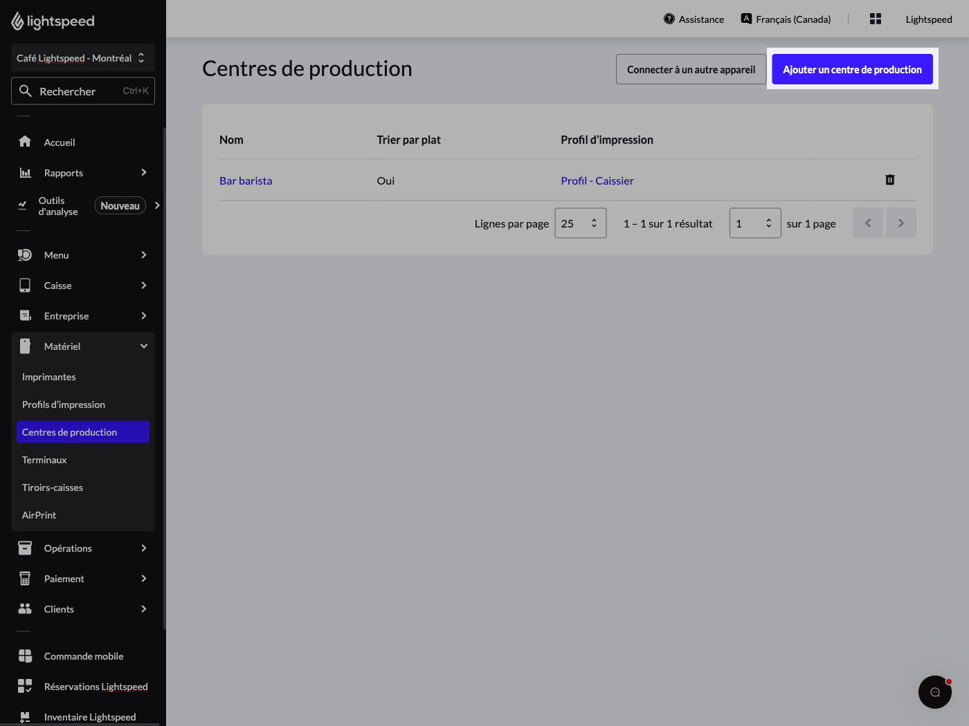Click the language translate icon
The image size is (969, 726).
click(x=746, y=19)
